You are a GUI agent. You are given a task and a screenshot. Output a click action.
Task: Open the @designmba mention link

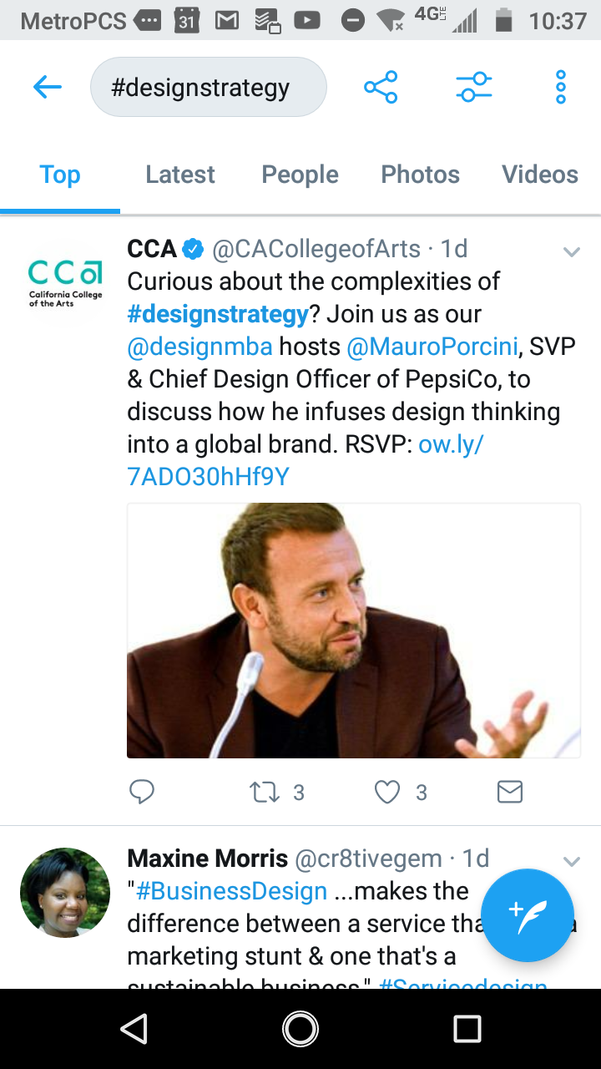click(199, 347)
